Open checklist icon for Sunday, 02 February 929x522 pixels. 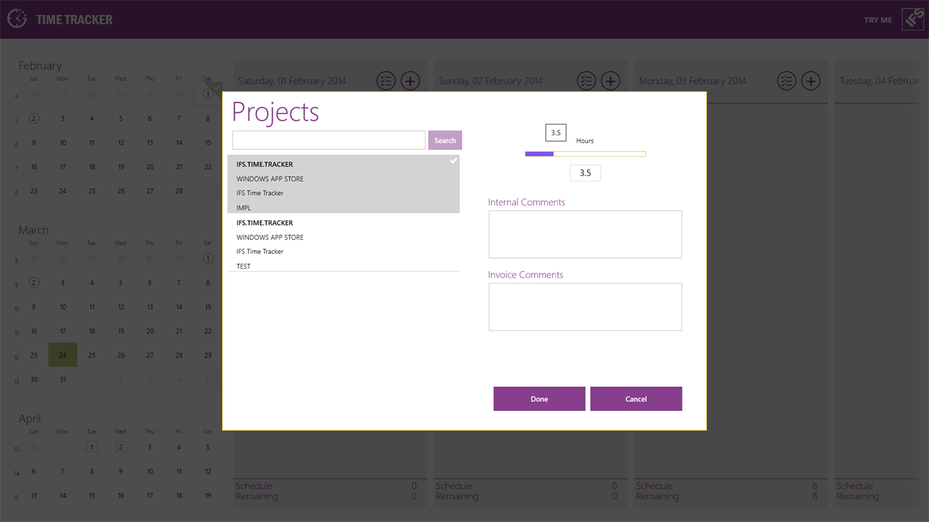(586, 81)
